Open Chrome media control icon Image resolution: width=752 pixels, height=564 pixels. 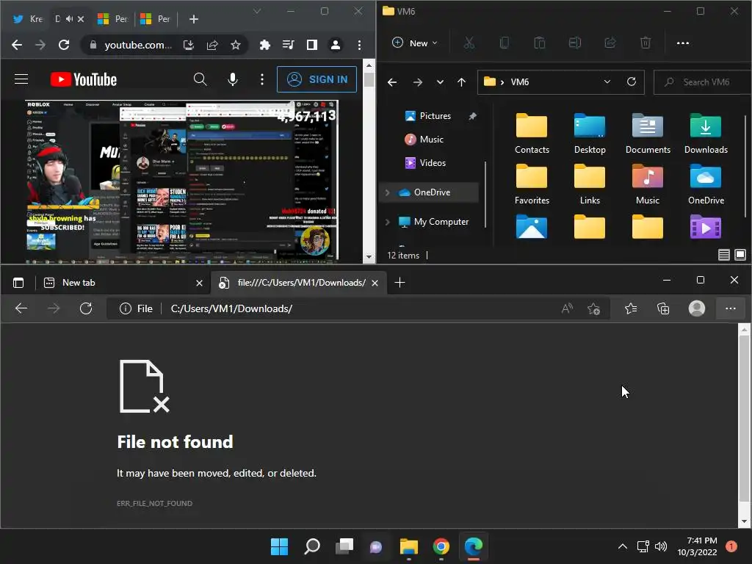click(x=288, y=45)
